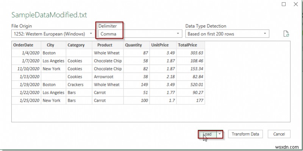Click the Load button

(208, 134)
